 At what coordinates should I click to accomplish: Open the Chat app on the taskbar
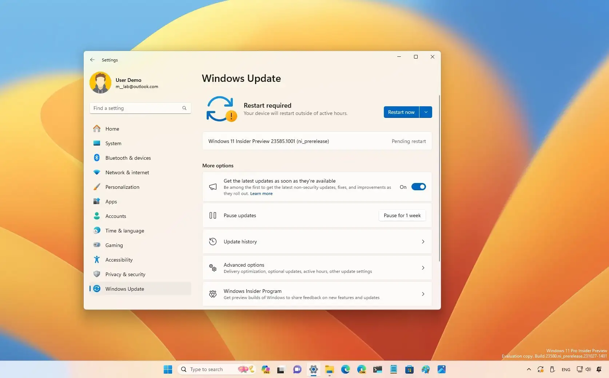(x=297, y=369)
